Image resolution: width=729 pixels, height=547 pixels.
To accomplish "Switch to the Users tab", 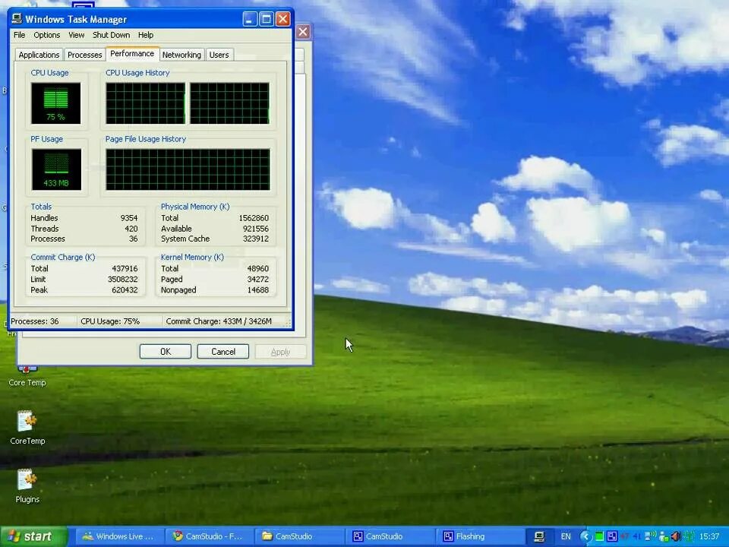I will [219, 55].
